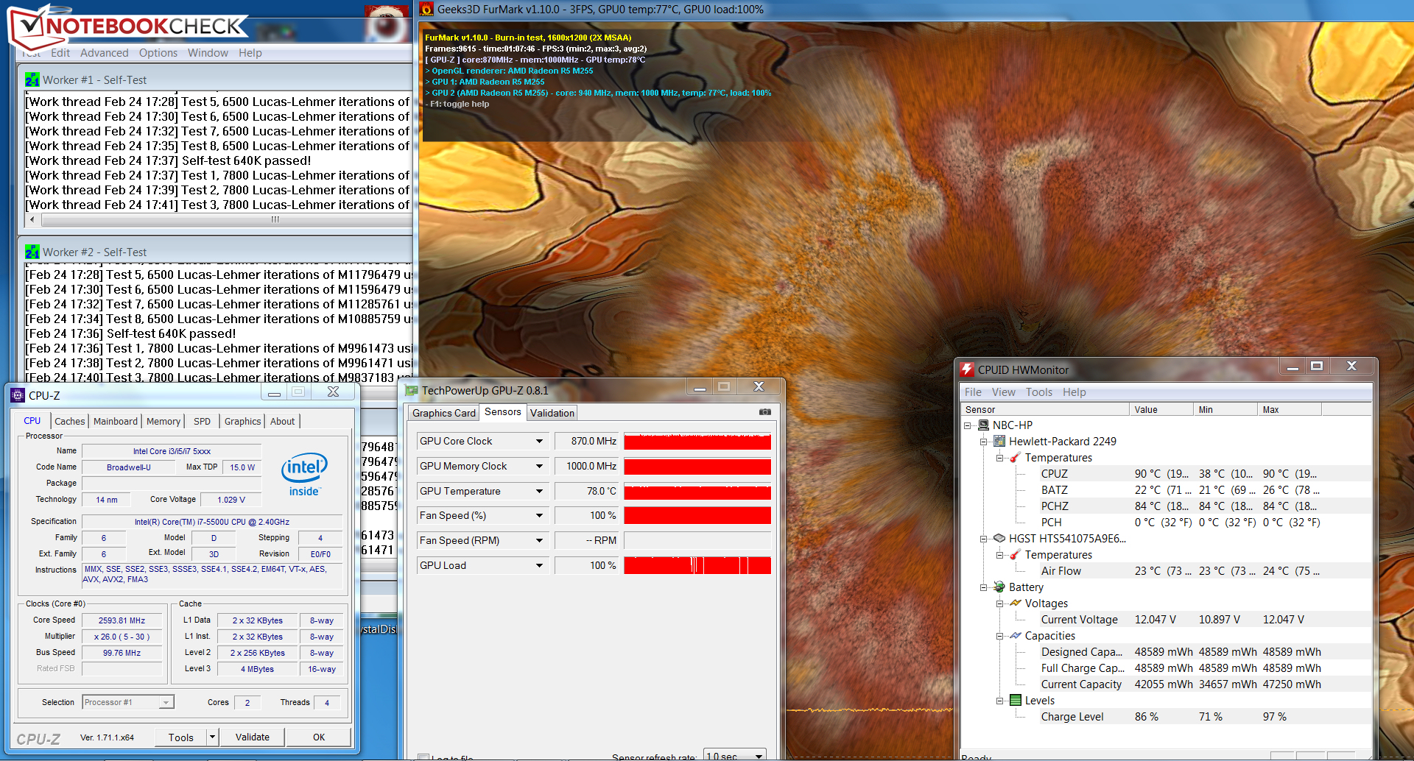This screenshot has width=1414, height=761.
Task: Click thermometer icon under HGST drive
Action: (1016, 555)
